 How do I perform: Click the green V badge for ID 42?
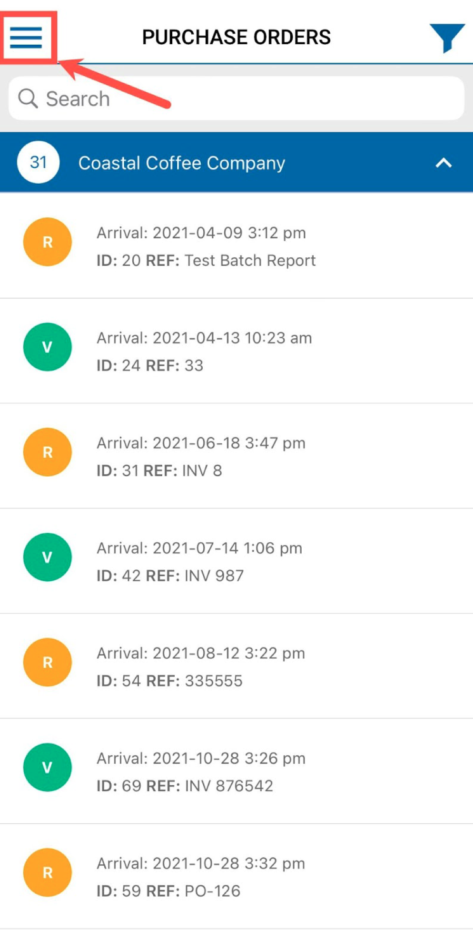(48, 557)
